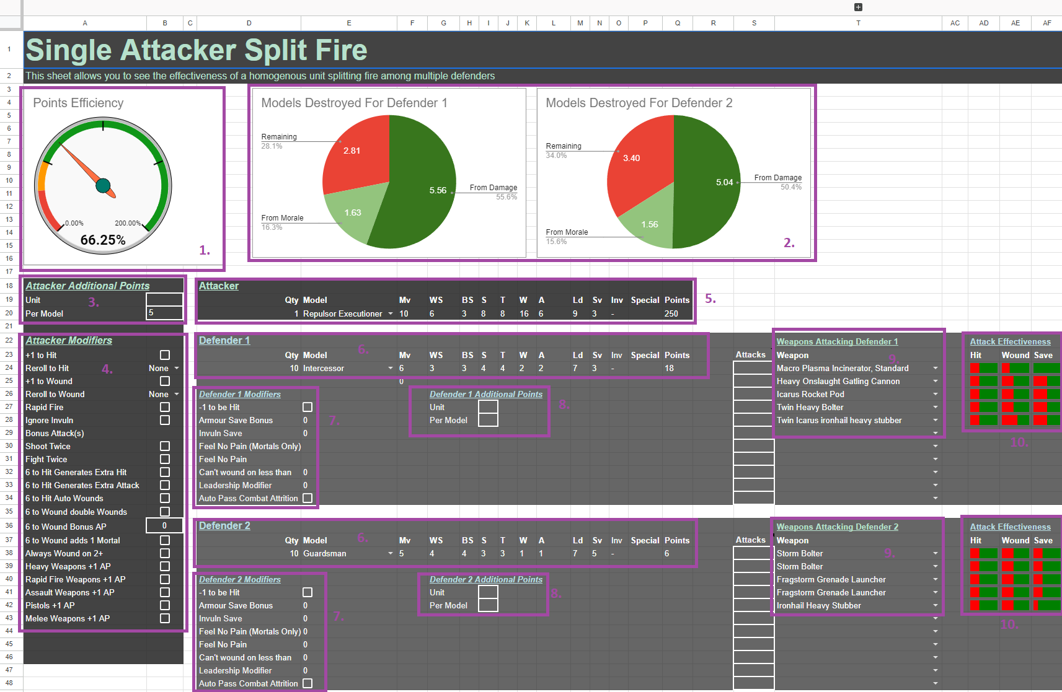Viewport: 1062px width, 692px height.
Task: Click the Intercessor quantity cell showing 10
Action: (x=294, y=368)
